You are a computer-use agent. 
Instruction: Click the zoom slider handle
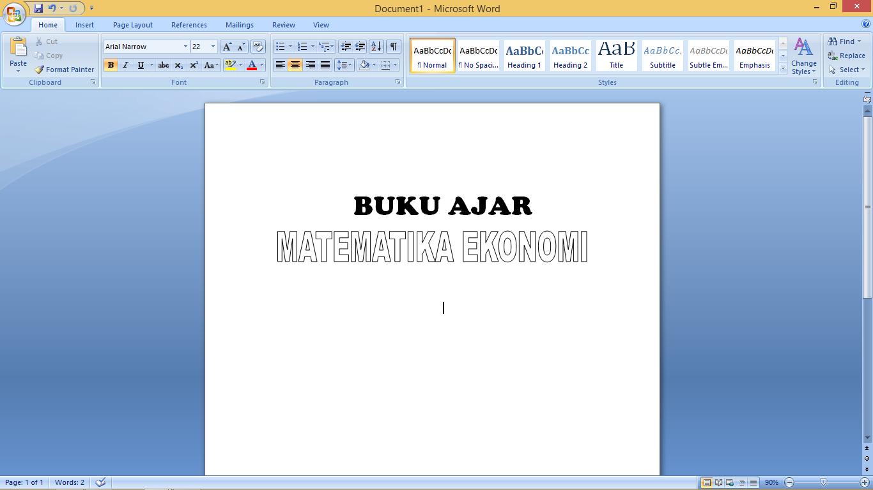823,482
